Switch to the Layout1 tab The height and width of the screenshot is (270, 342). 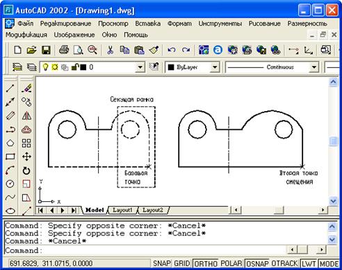(122, 210)
